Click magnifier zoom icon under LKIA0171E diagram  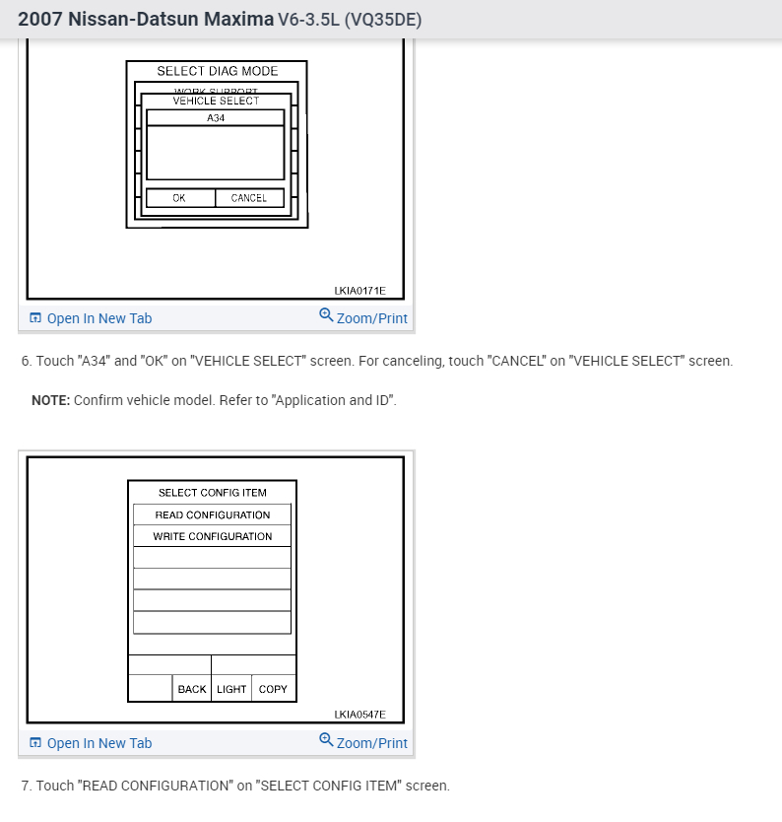pyautogui.click(x=326, y=315)
